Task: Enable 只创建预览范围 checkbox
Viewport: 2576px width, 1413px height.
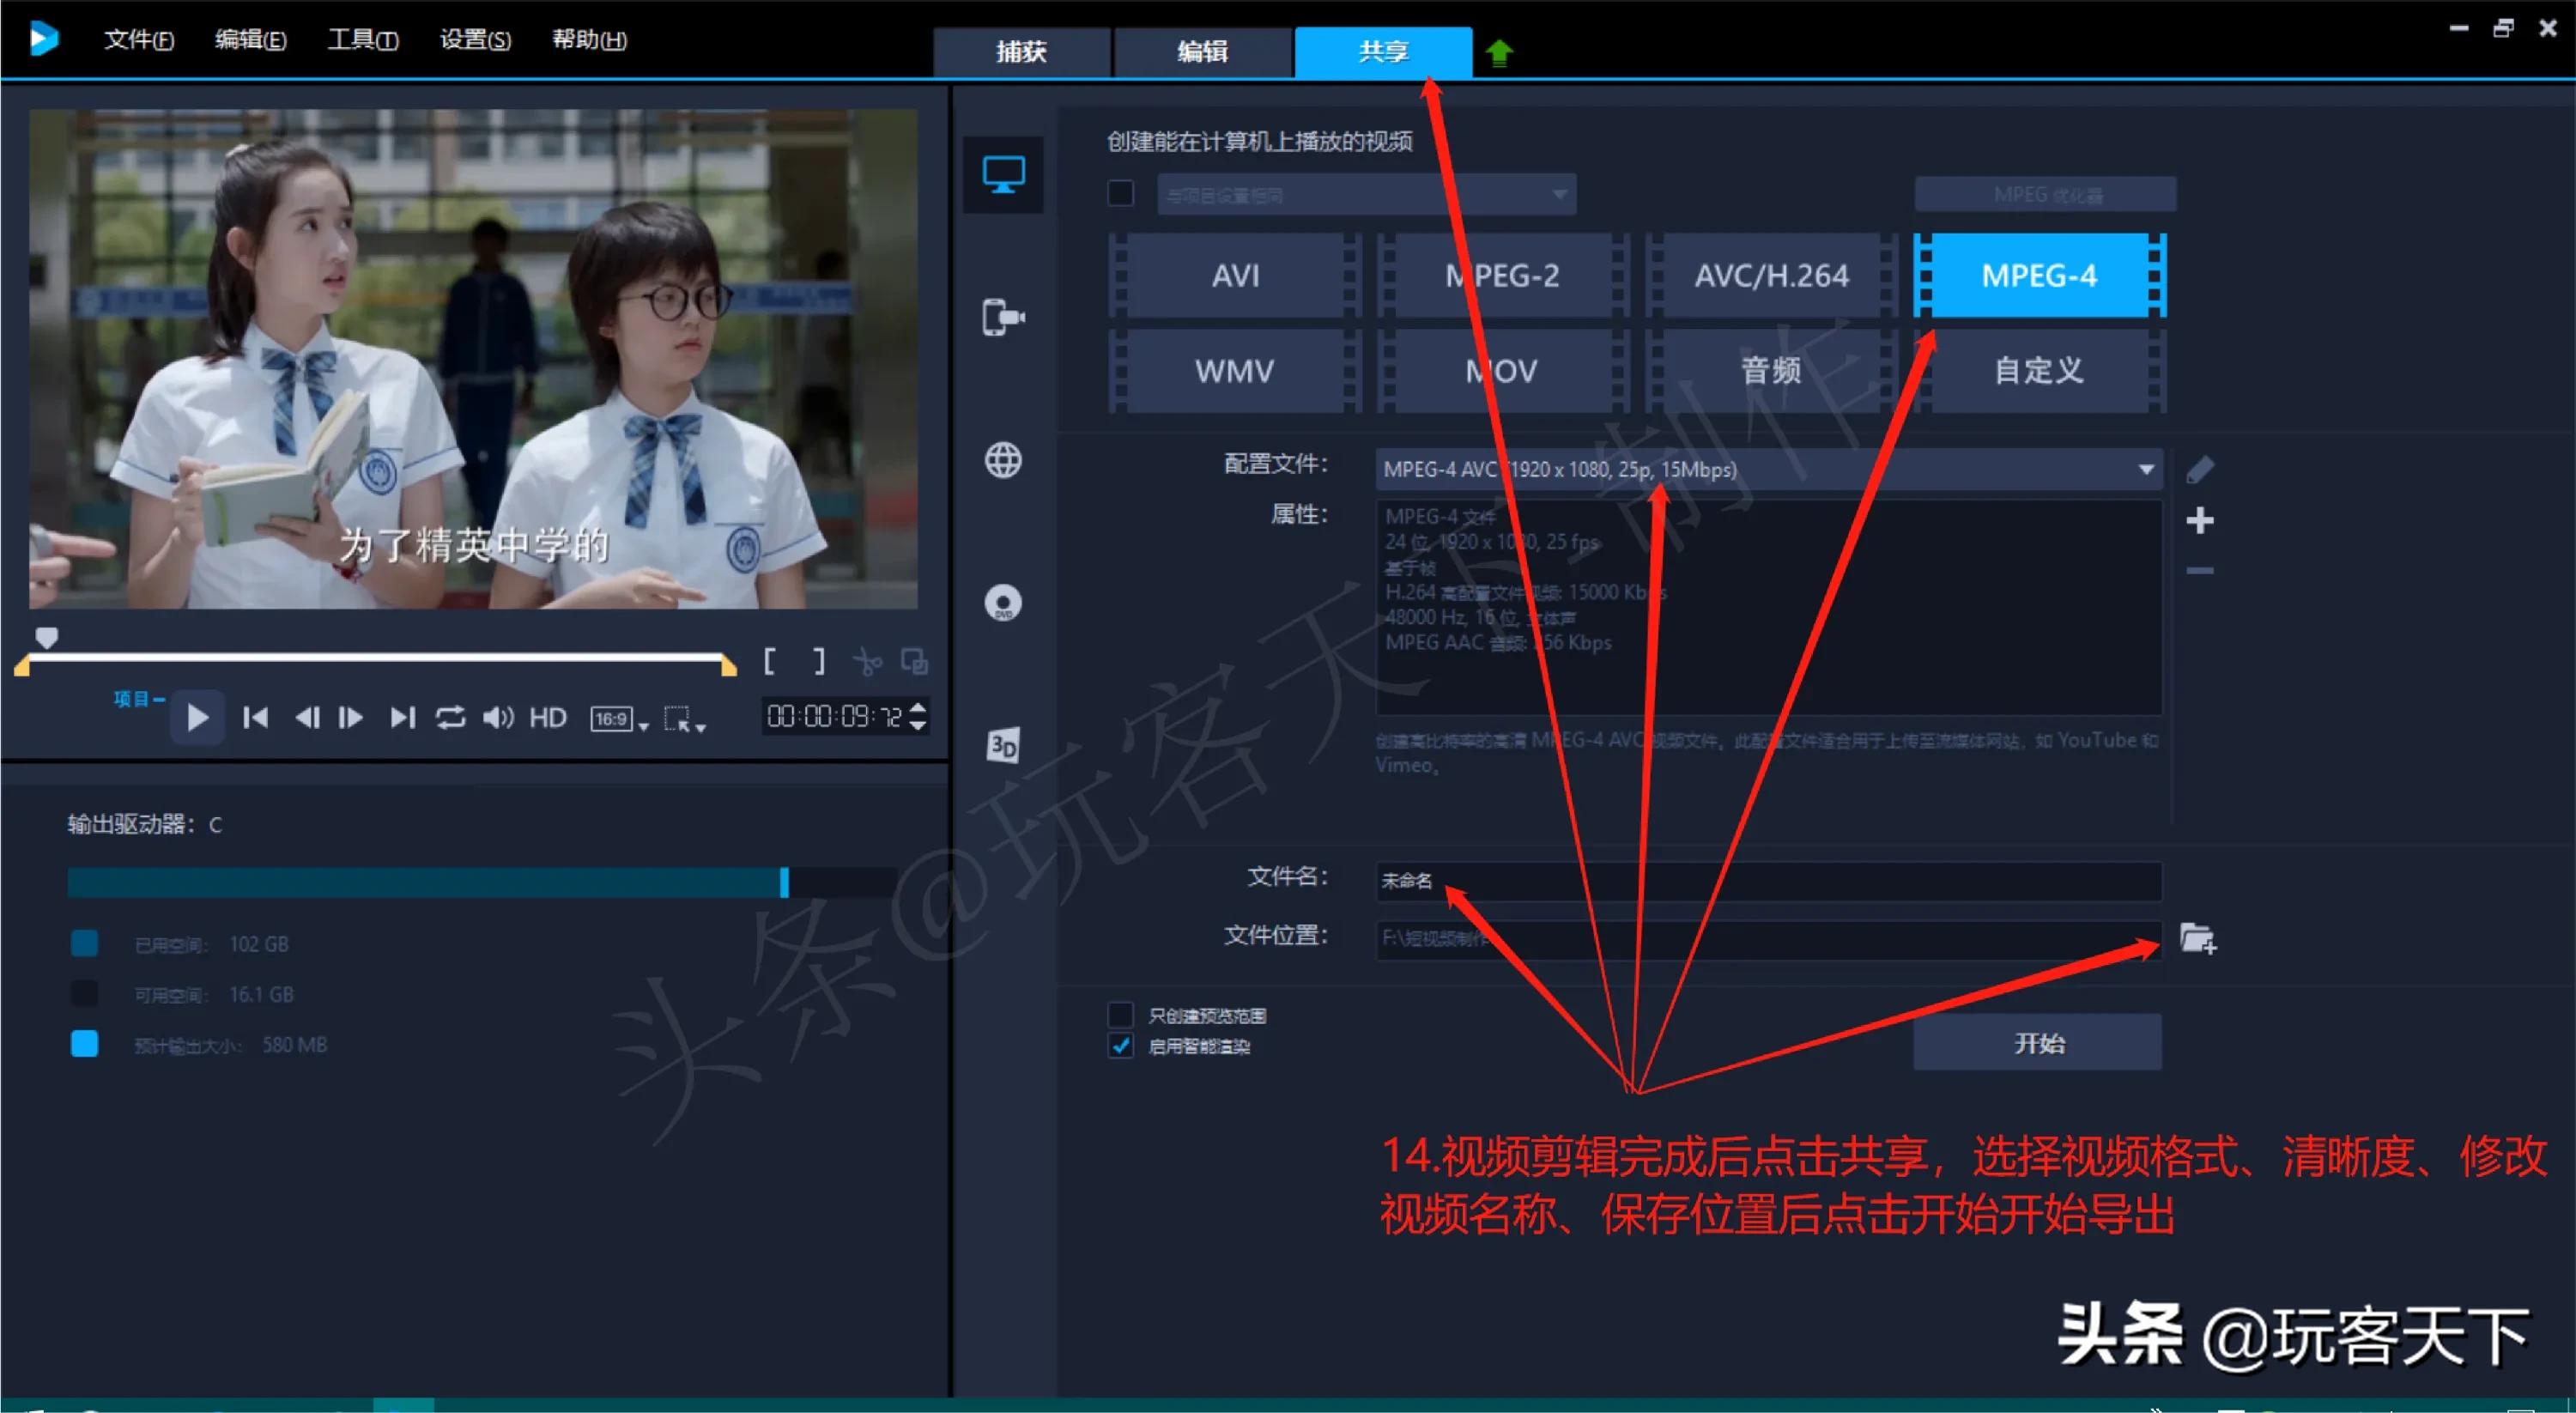Action: [x=1120, y=1015]
